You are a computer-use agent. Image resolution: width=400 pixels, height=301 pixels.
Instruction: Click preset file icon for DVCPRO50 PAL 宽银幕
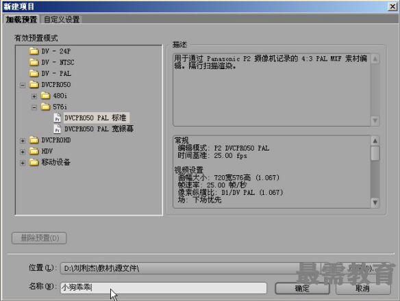click(x=58, y=129)
